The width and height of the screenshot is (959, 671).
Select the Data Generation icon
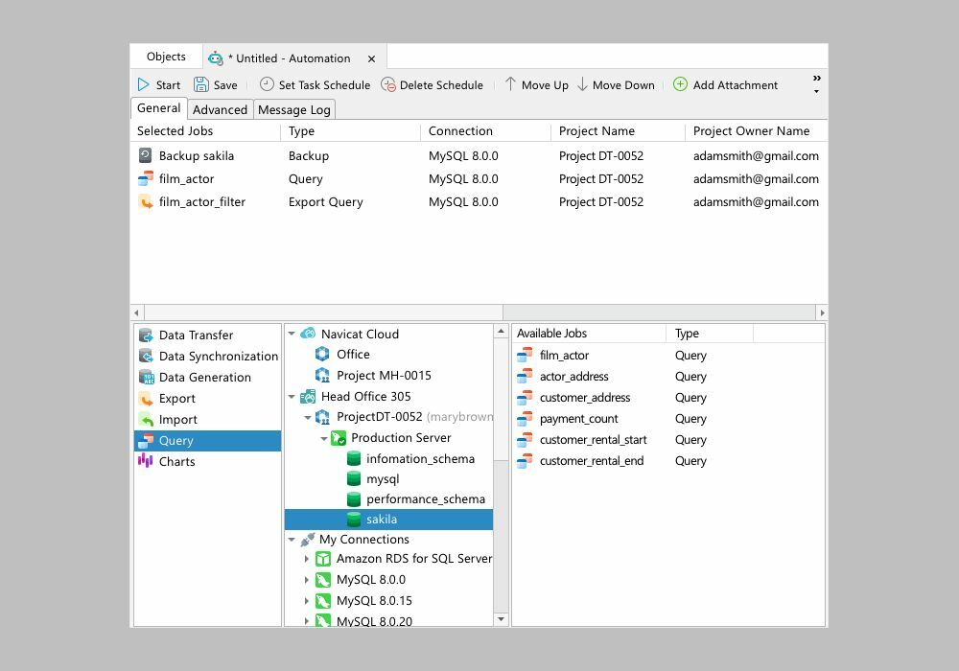146,377
